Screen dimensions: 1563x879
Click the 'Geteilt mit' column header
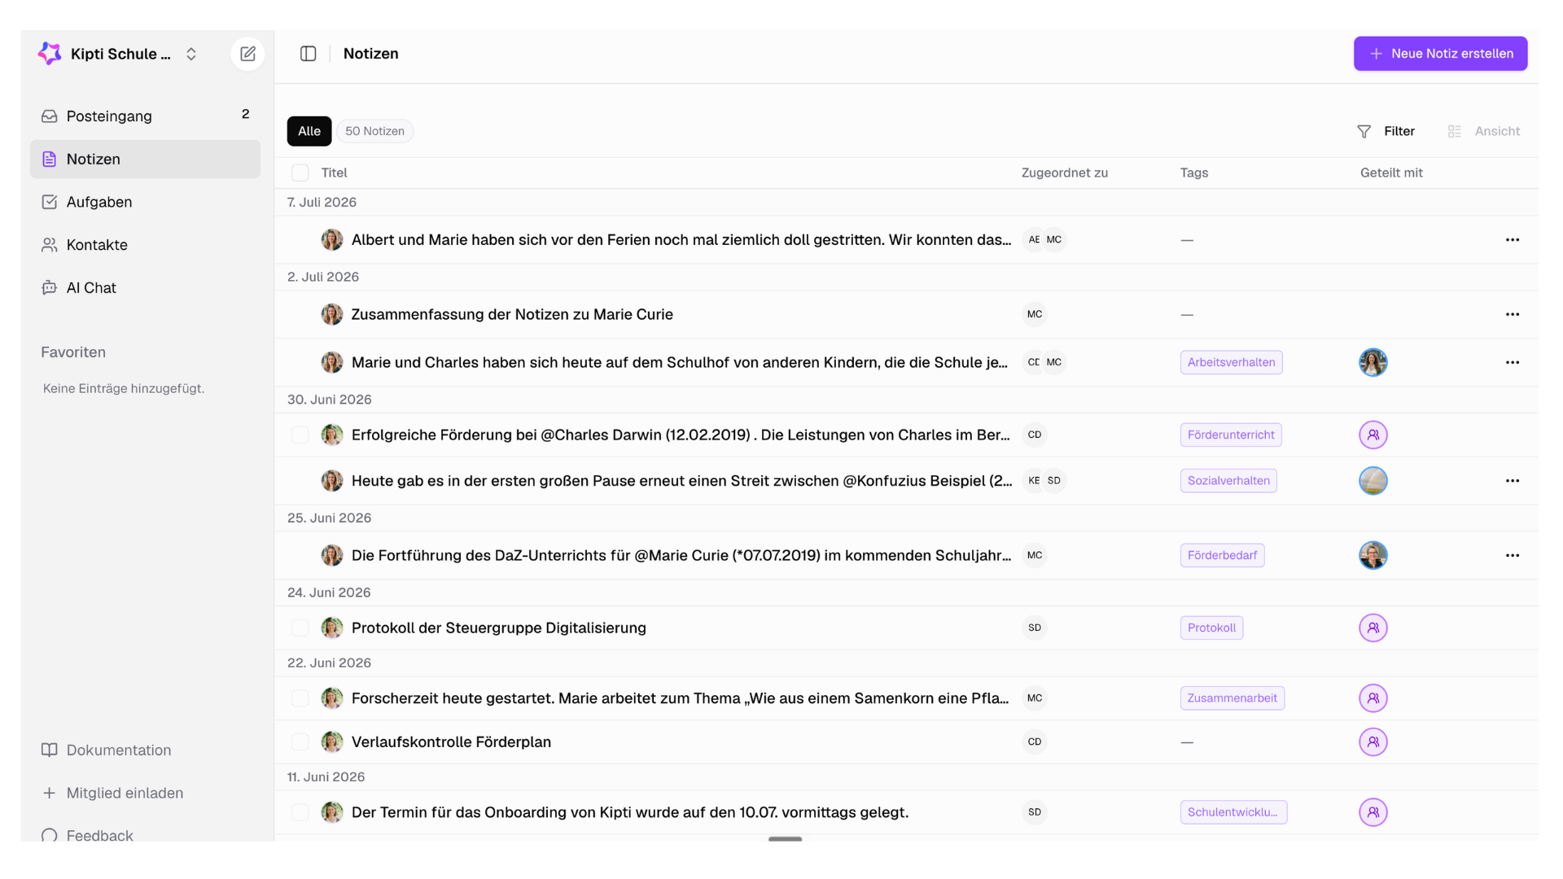tap(1391, 173)
